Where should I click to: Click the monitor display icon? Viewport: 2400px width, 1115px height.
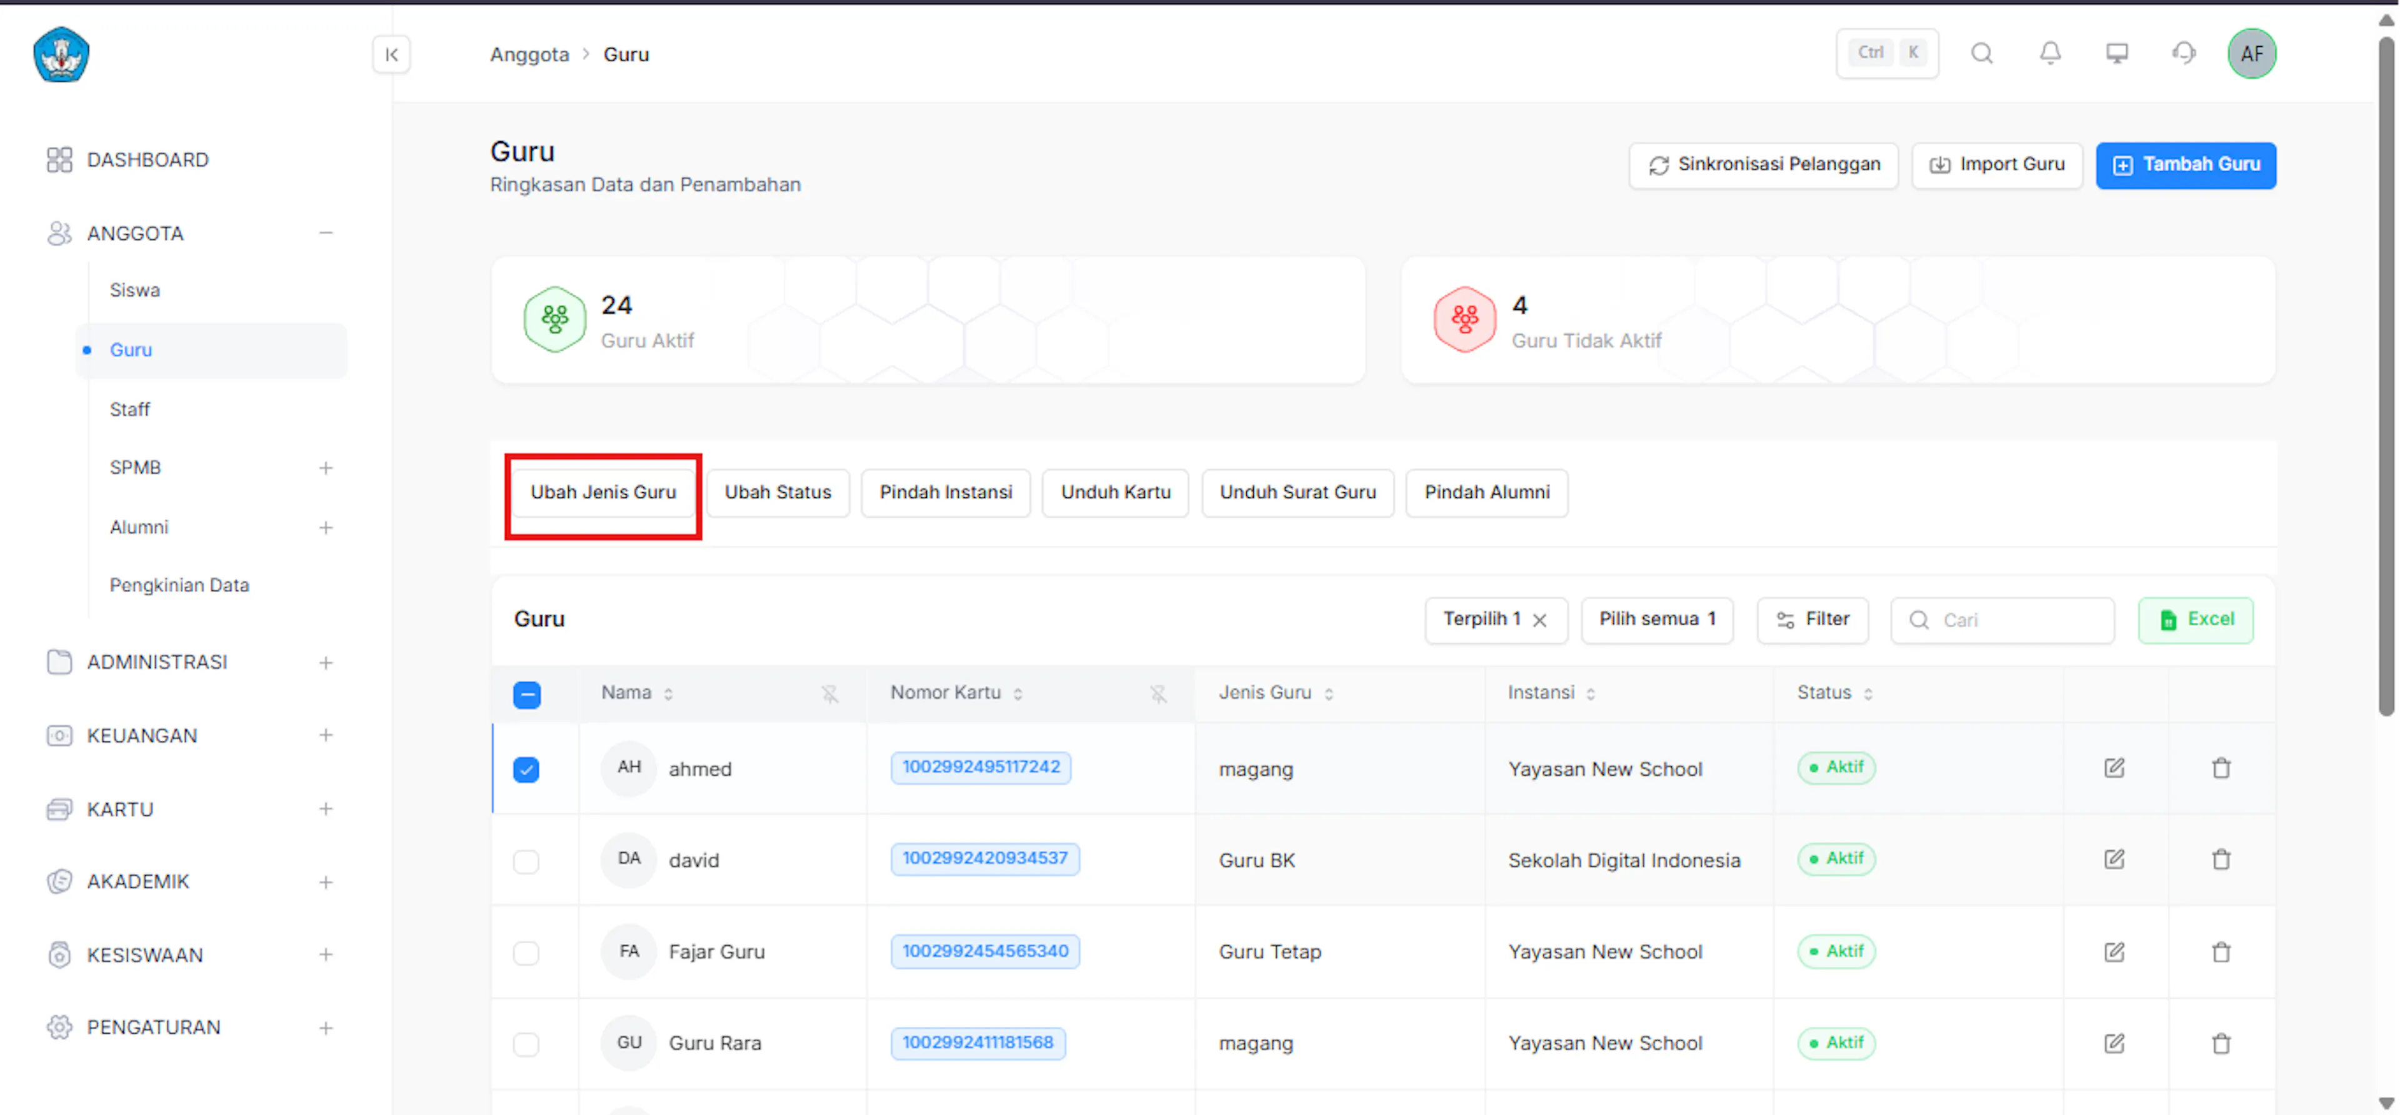2117,53
